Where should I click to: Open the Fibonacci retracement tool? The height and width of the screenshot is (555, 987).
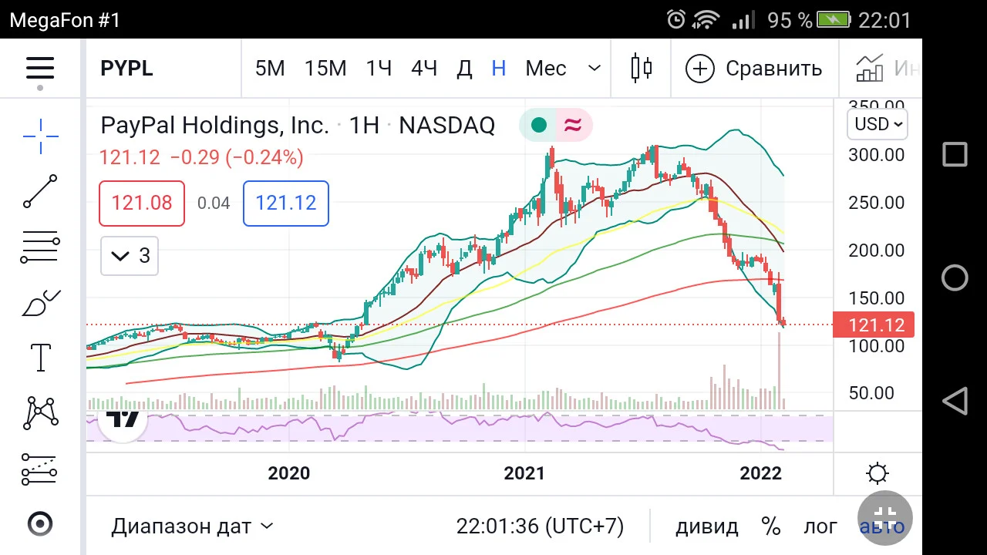click(x=40, y=247)
